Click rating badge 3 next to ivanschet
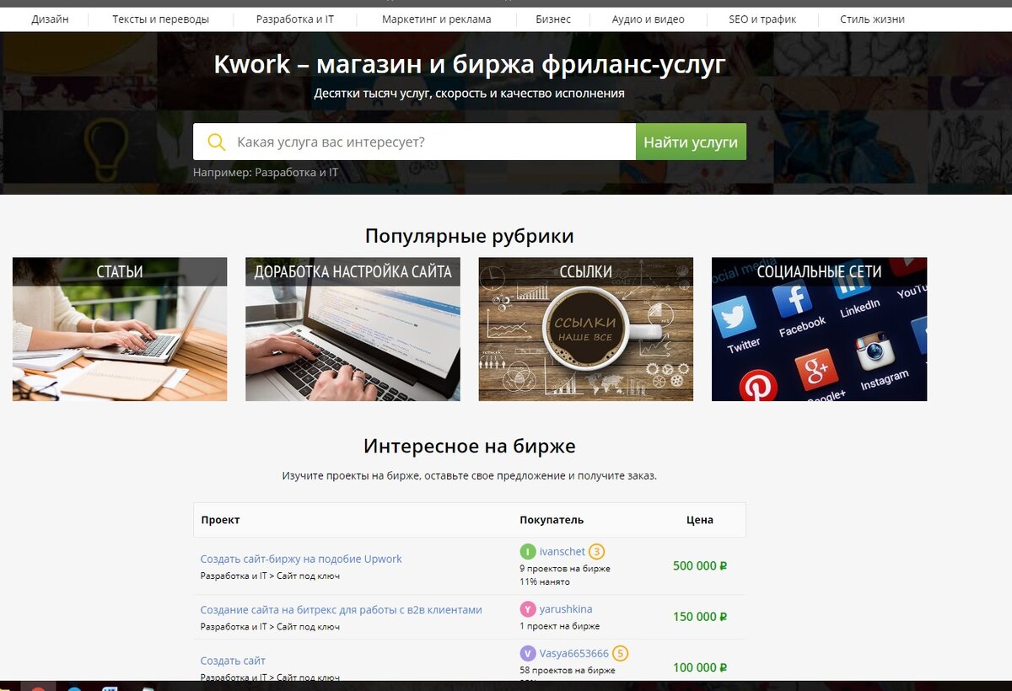 point(597,552)
